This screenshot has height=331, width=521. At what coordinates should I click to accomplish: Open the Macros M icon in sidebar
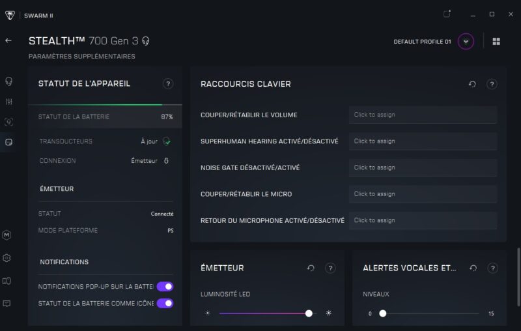(7, 235)
